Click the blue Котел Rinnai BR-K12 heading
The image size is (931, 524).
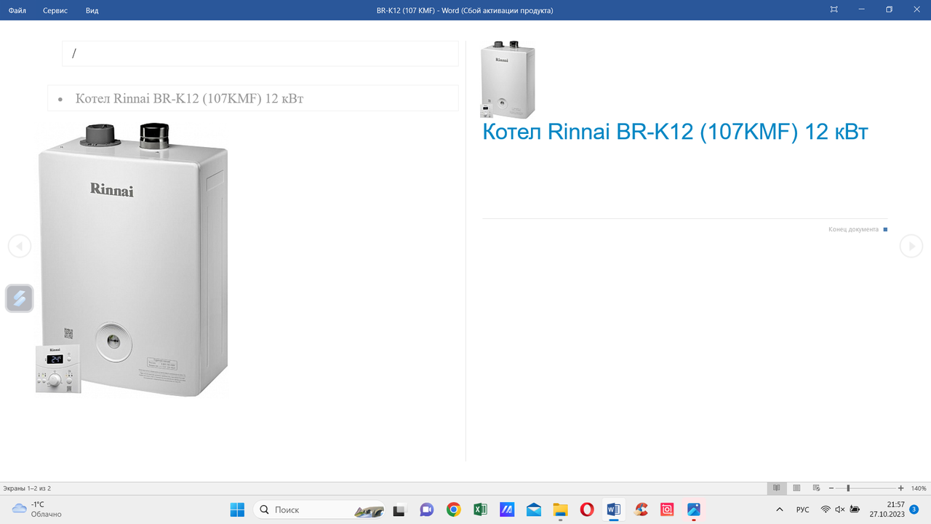(x=675, y=132)
